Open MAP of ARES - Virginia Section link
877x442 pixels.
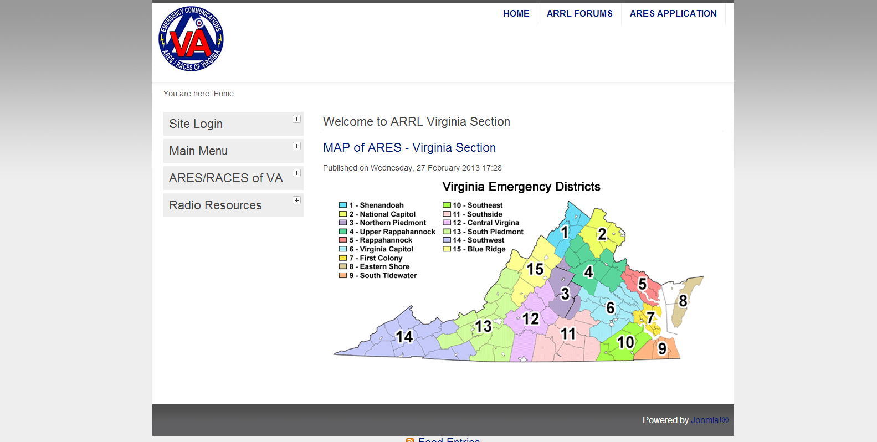coord(409,148)
